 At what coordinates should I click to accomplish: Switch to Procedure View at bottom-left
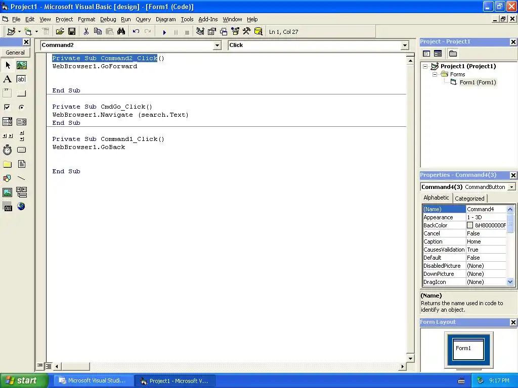40,366
